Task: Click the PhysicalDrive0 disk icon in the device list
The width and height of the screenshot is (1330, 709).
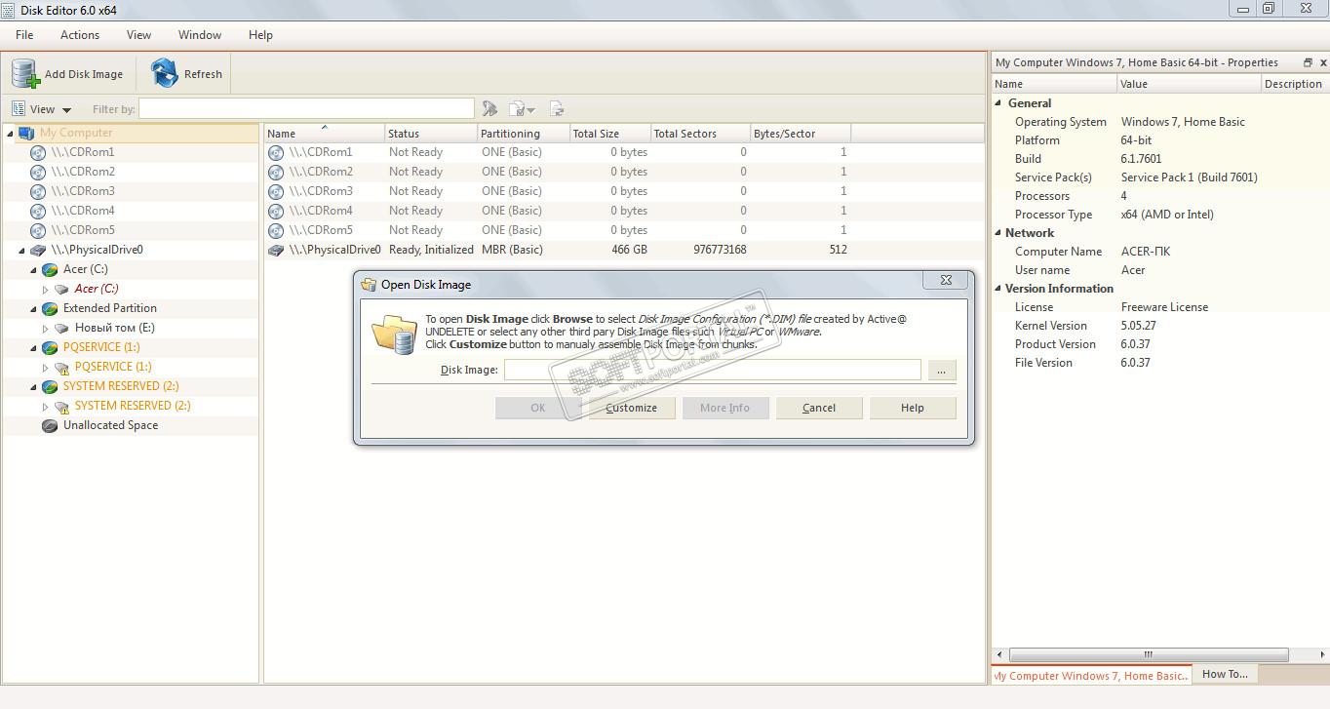Action: point(276,250)
